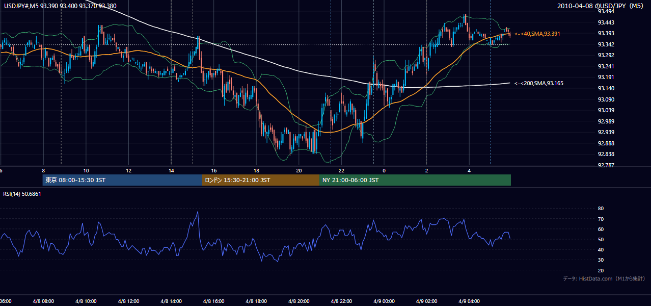Click the 92.787 price axis label
The height and width of the screenshot is (306, 651).
point(606,165)
